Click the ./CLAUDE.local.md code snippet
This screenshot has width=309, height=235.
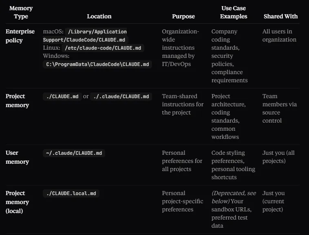[x=71, y=193]
